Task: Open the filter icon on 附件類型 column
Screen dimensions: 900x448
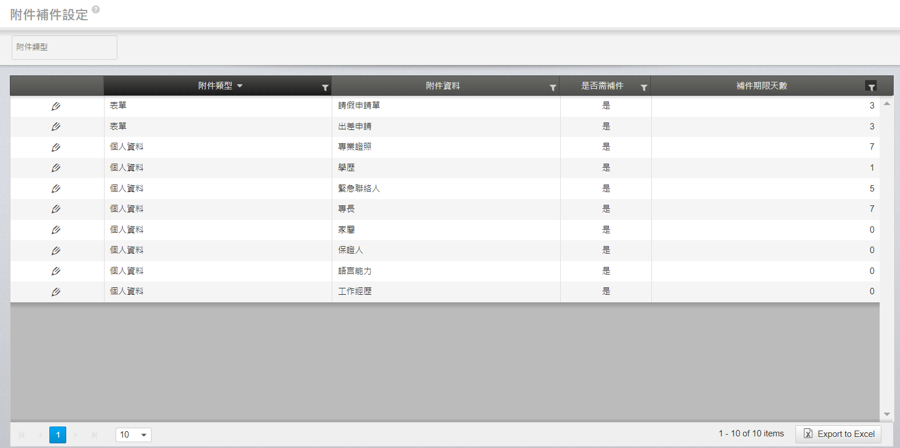Action: click(325, 88)
